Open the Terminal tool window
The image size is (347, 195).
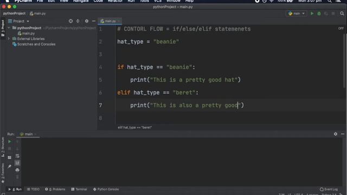79,189
